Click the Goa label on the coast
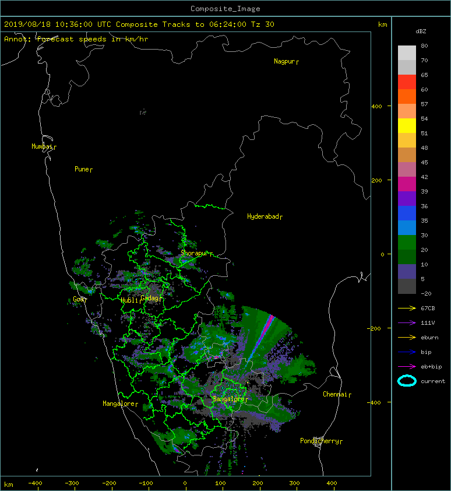Image resolution: width=451 pixels, height=491 pixels. [x=78, y=299]
